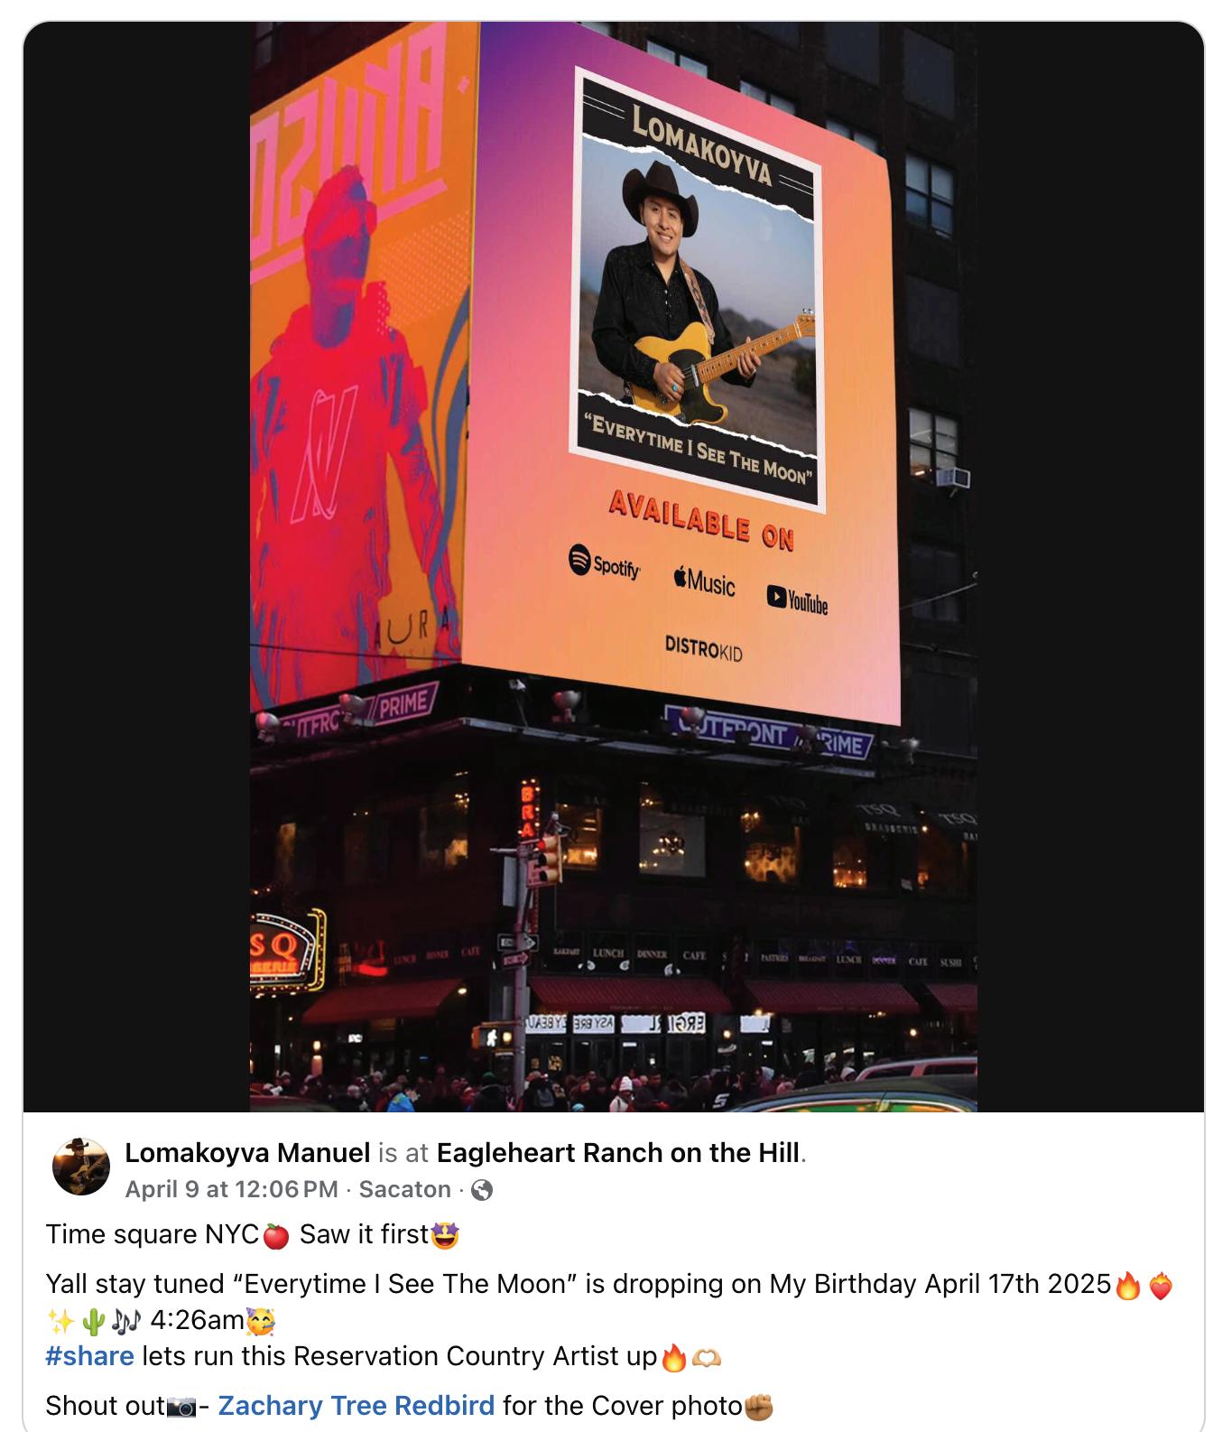This screenshot has height=1432, width=1213.
Task: Click the red apple emoji after NYC
Action: point(275,1235)
